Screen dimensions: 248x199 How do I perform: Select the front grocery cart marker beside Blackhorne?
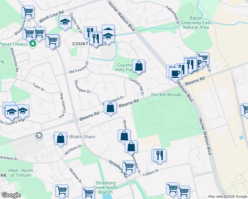pos(29,34)
